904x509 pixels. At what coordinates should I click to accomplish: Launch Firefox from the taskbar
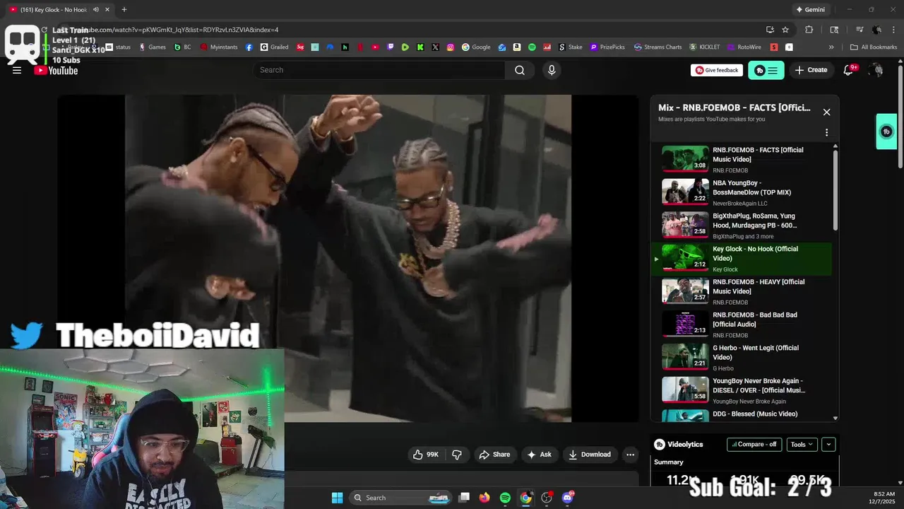(x=484, y=498)
